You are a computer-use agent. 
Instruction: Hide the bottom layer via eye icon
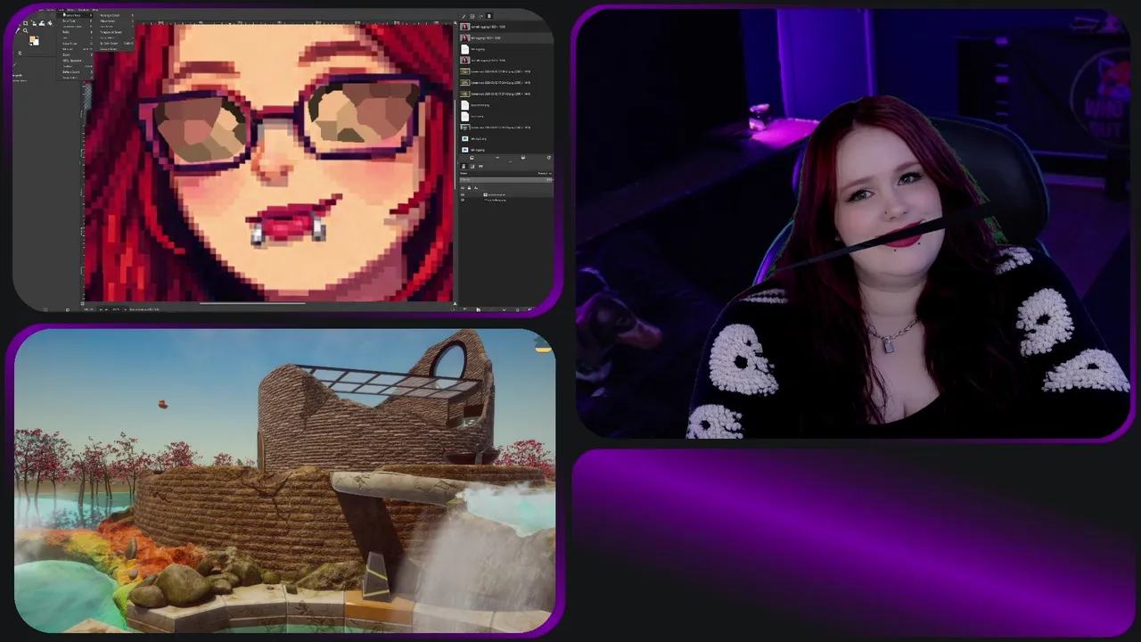click(463, 200)
